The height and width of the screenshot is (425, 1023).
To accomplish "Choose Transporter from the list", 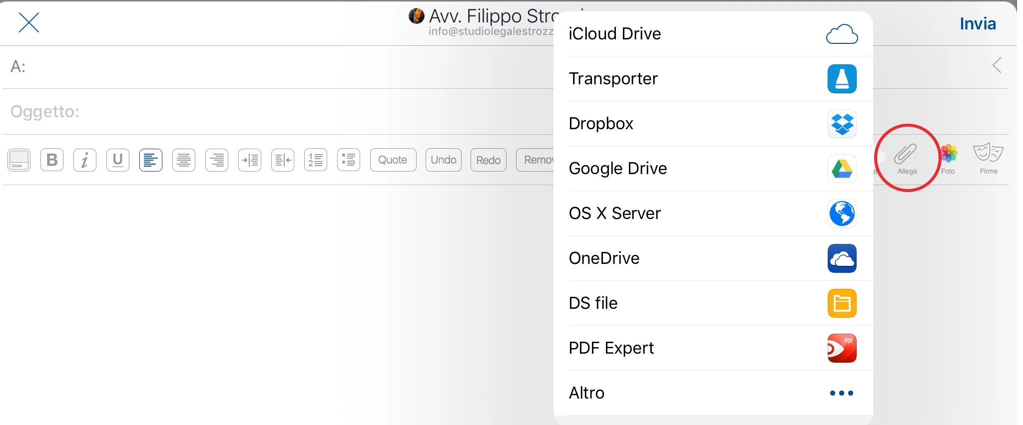I will [x=713, y=79].
